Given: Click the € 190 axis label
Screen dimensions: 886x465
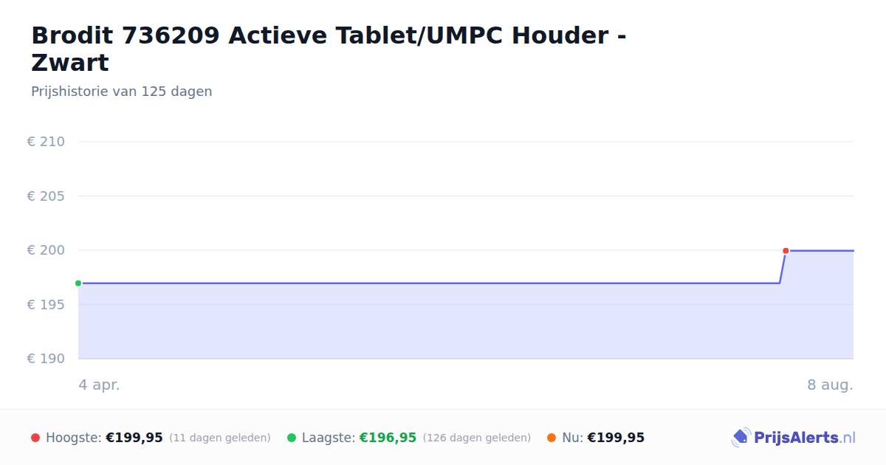Looking at the screenshot, I should click(x=46, y=359).
